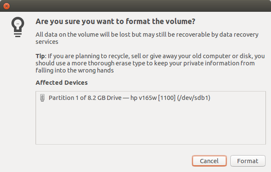
Task: Click the Format button to confirm
Action: click(x=248, y=161)
